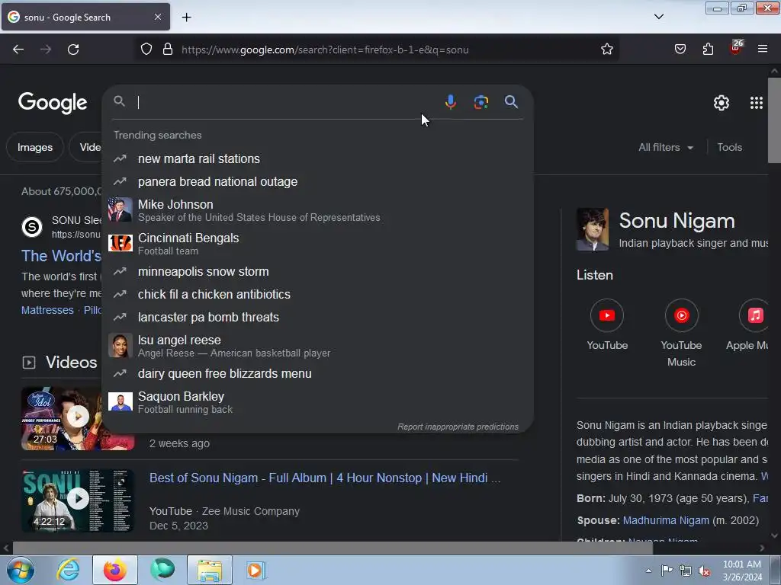The image size is (781, 585).
Task: Click the extension badge showing 26
Action: tap(736, 48)
